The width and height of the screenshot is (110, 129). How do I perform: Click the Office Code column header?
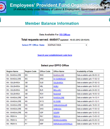pos(46,71)
